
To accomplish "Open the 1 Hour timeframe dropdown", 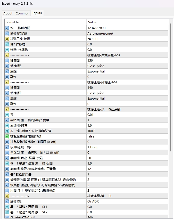I will pyautogui.click(x=127, y=147).
